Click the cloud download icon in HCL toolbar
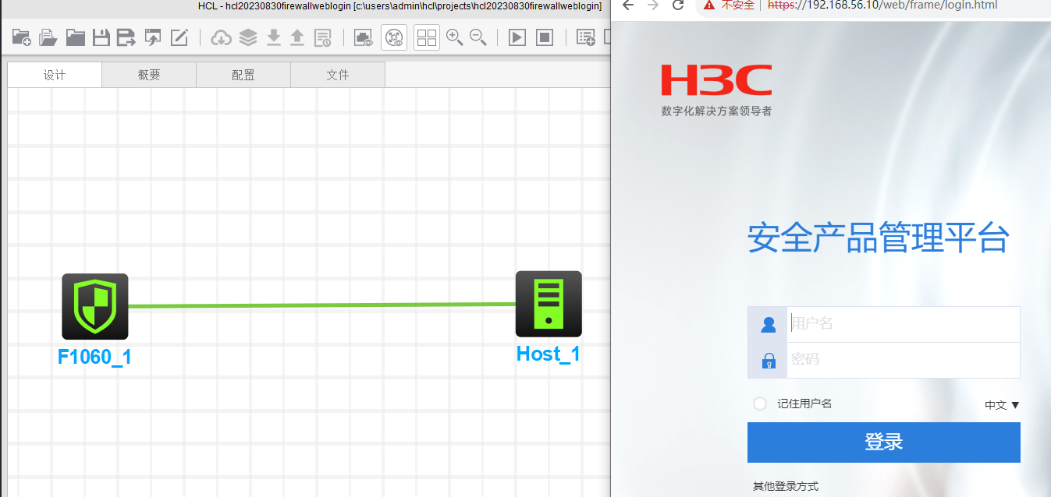 pos(222,37)
